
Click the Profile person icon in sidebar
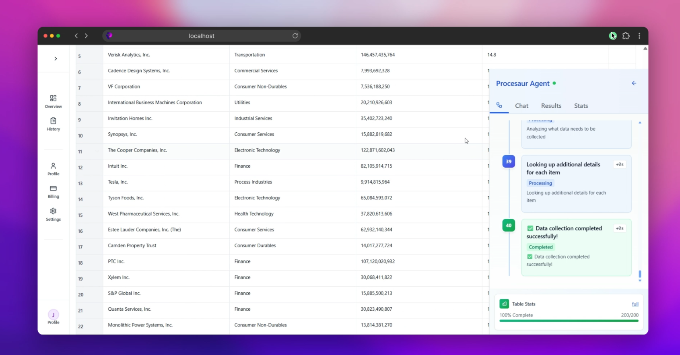[x=53, y=166]
